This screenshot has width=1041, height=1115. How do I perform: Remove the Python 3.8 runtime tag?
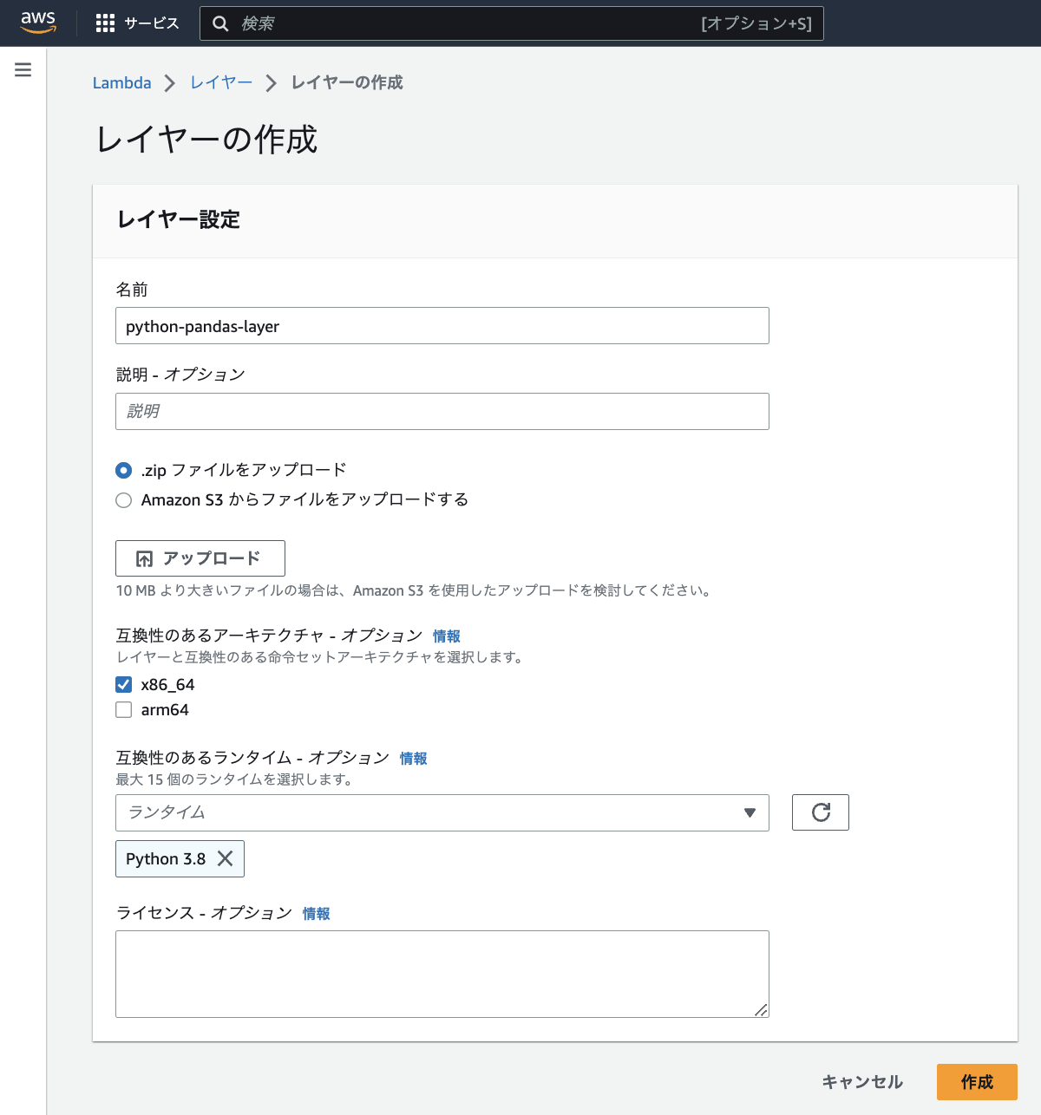click(226, 858)
